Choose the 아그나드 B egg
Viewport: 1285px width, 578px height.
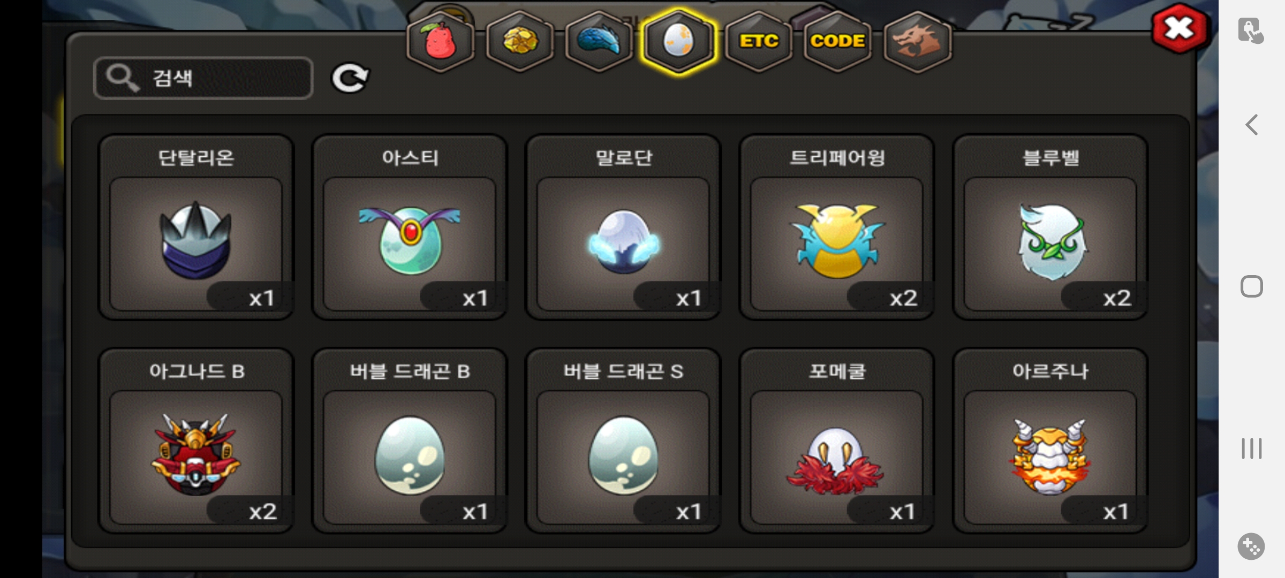tap(196, 441)
